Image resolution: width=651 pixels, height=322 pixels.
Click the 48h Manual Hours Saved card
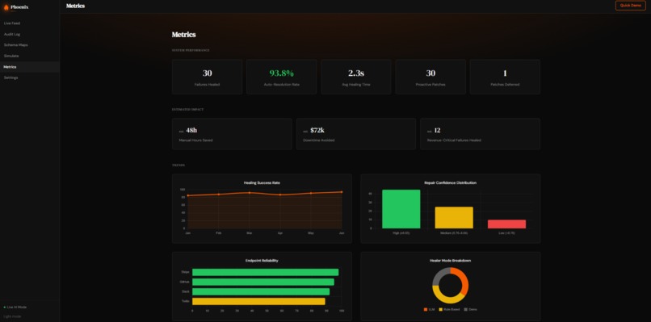pyautogui.click(x=232, y=134)
